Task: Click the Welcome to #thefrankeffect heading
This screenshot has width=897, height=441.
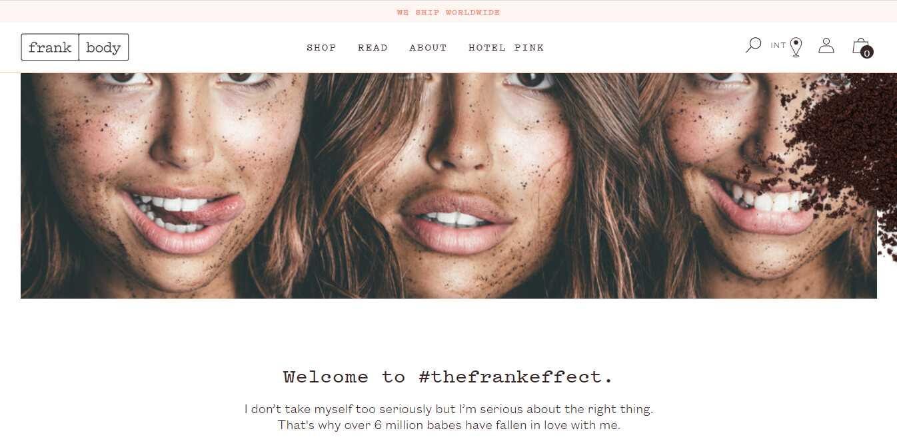Action: pos(448,377)
